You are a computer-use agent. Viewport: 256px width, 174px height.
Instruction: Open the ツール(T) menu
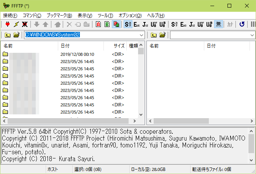pos(105,16)
